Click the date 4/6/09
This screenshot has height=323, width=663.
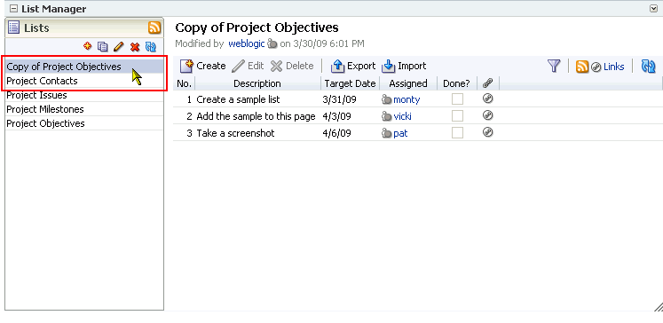(336, 133)
